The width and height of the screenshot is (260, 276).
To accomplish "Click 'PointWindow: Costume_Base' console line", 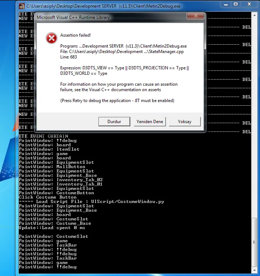I will pos(55,224).
